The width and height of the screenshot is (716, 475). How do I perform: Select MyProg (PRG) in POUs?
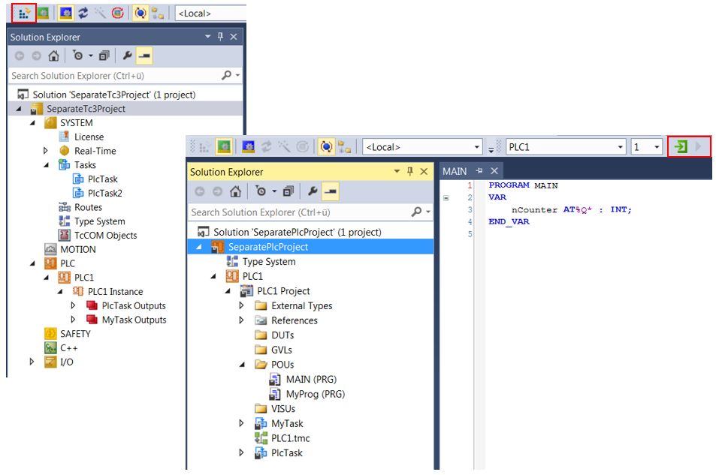(315, 394)
